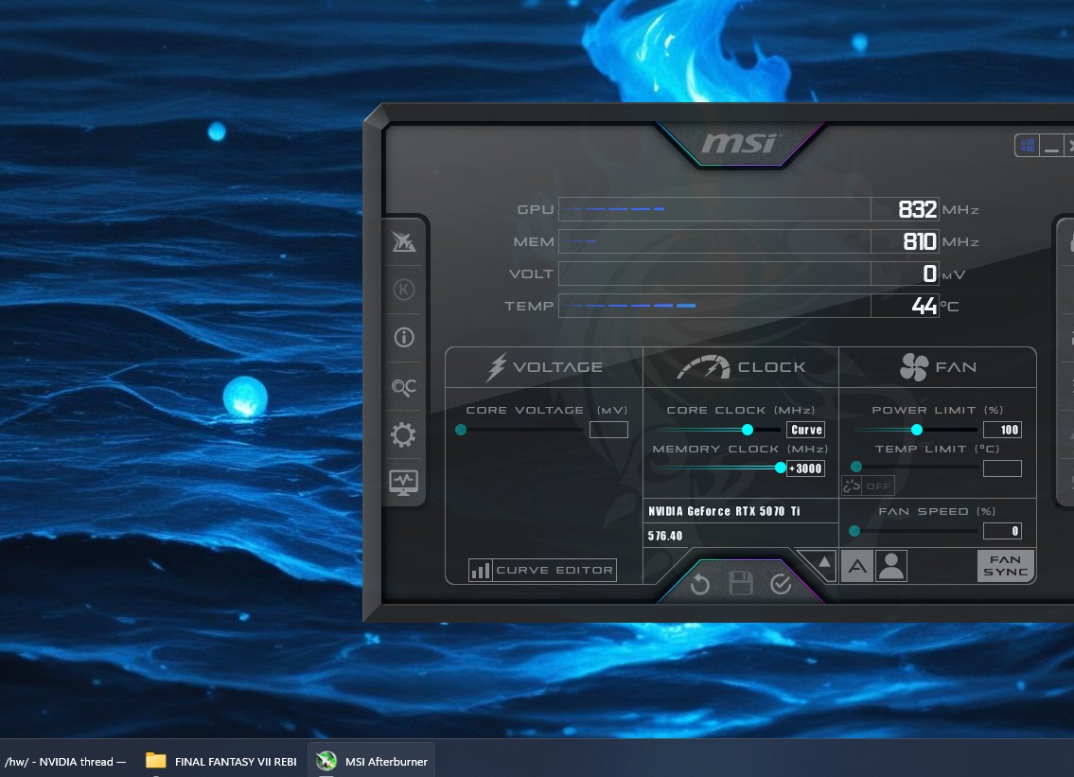Click the 'NVIDIA GeForce RTX 5070 Ti' label

(724, 511)
